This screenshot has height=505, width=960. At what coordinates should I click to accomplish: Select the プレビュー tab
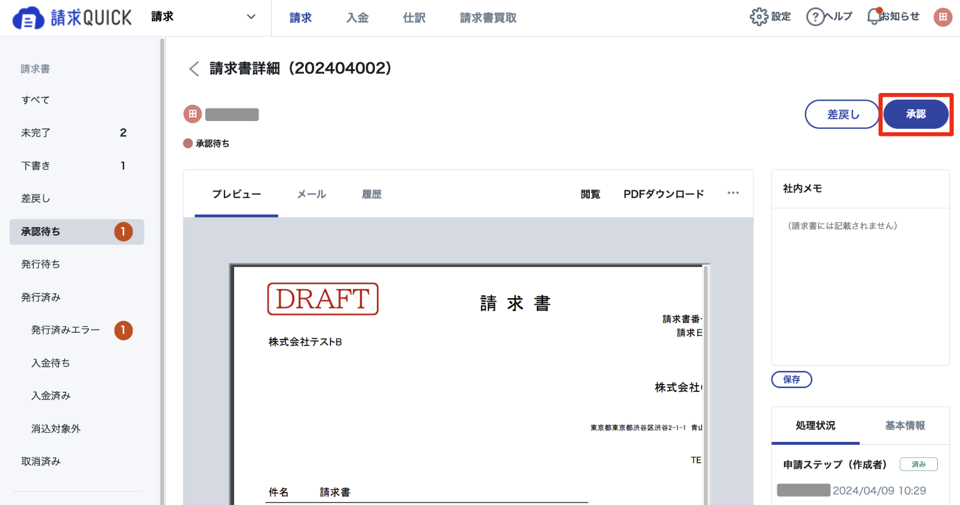(236, 194)
